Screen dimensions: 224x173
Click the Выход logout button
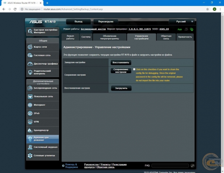point(78,22)
